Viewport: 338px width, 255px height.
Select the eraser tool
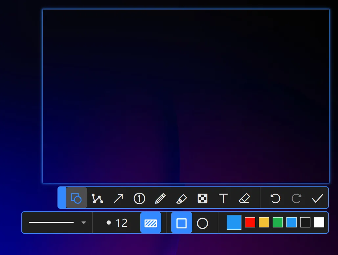(244, 198)
